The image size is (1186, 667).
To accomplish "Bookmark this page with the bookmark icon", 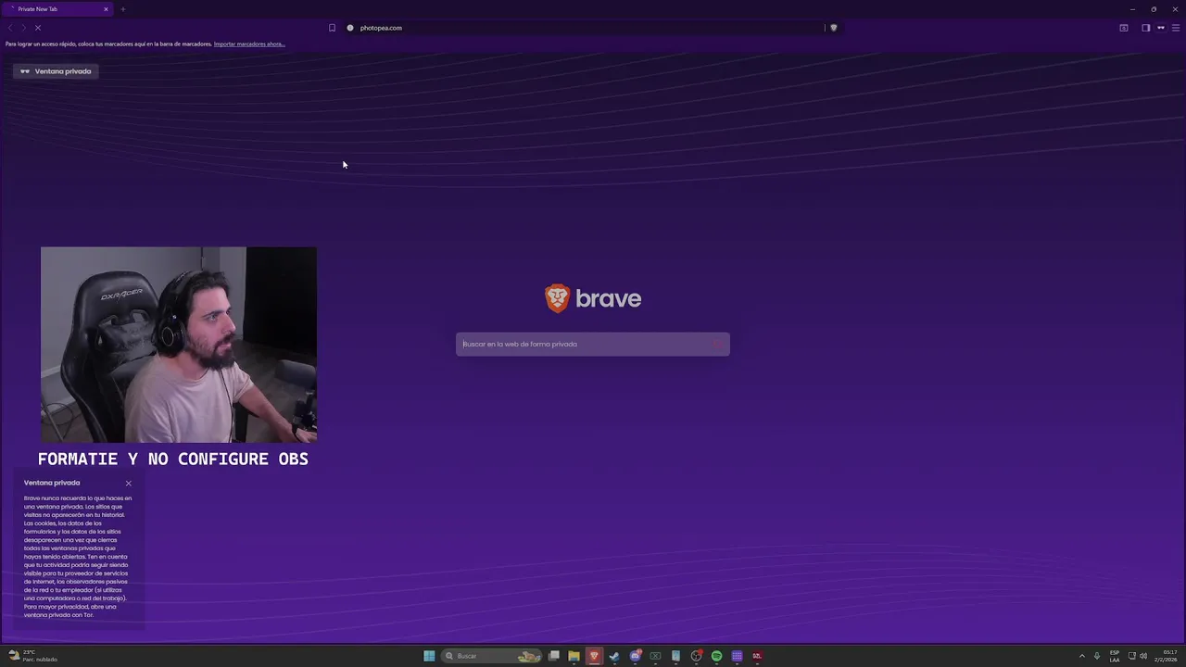I will tap(332, 28).
